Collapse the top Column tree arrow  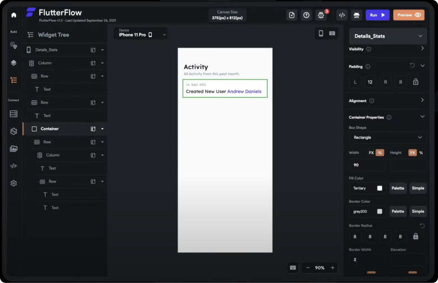point(102,63)
